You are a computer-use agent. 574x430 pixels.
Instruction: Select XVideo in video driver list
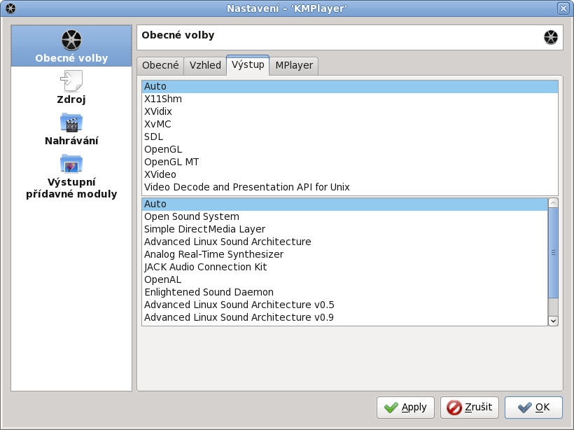(x=160, y=174)
